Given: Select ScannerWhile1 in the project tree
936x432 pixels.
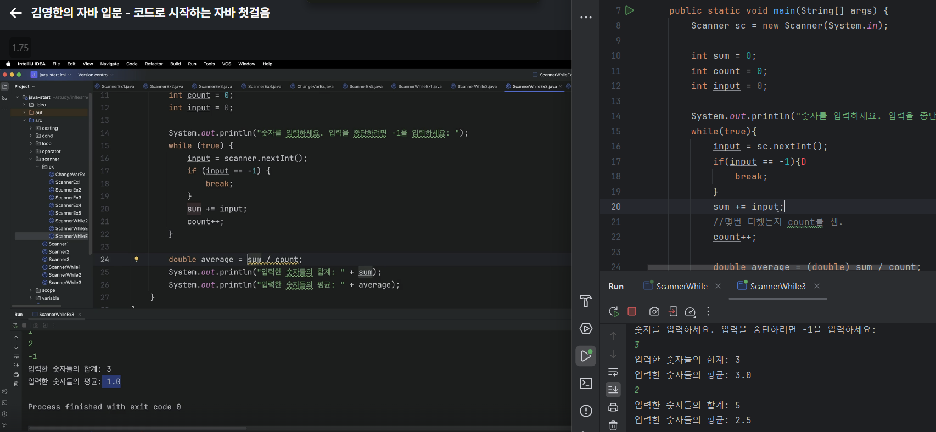Looking at the screenshot, I should [x=61, y=267].
